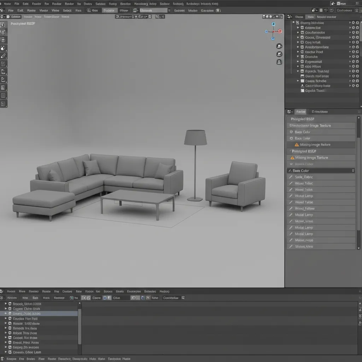Click the camera icon on the viewport's right edge

[279, 46]
